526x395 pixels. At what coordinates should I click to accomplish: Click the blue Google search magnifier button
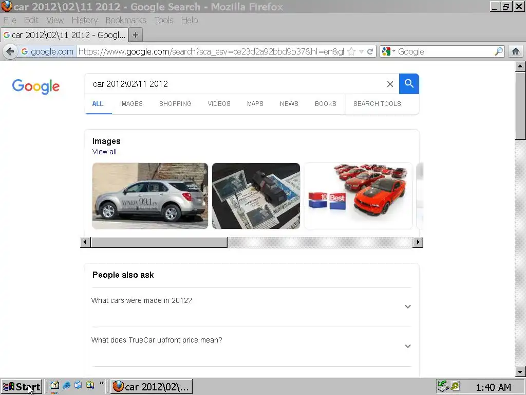click(409, 84)
